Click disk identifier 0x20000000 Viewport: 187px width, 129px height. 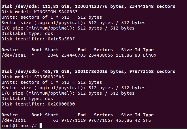click(61, 104)
